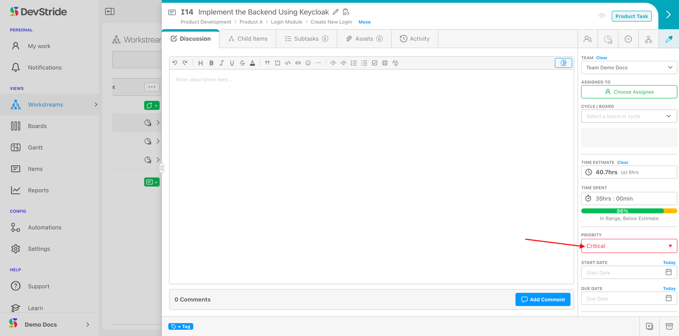Screen dimensions: 679x336
Task: Open the Activity tab
Action: [x=415, y=39]
